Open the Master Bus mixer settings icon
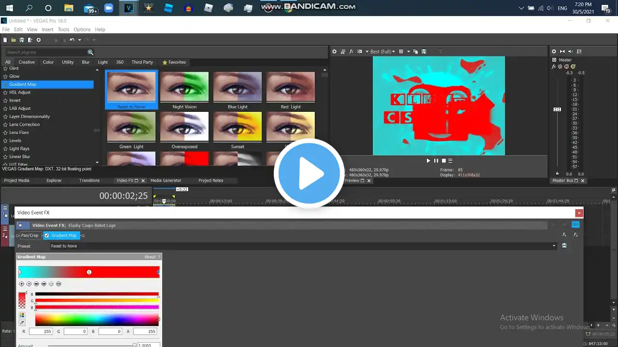Image resolution: width=618 pixels, height=347 pixels. click(554, 52)
